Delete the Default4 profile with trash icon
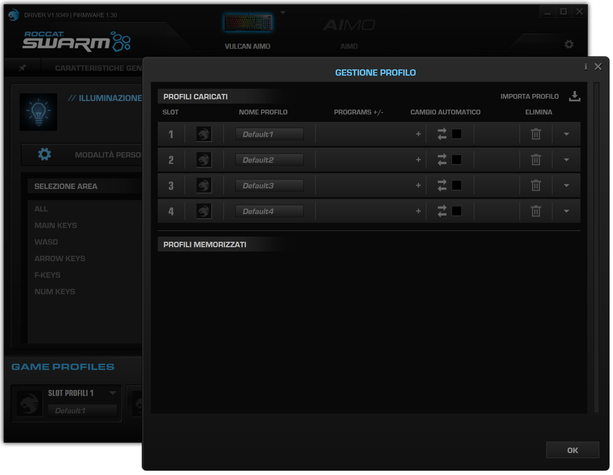 click(536, 211)
